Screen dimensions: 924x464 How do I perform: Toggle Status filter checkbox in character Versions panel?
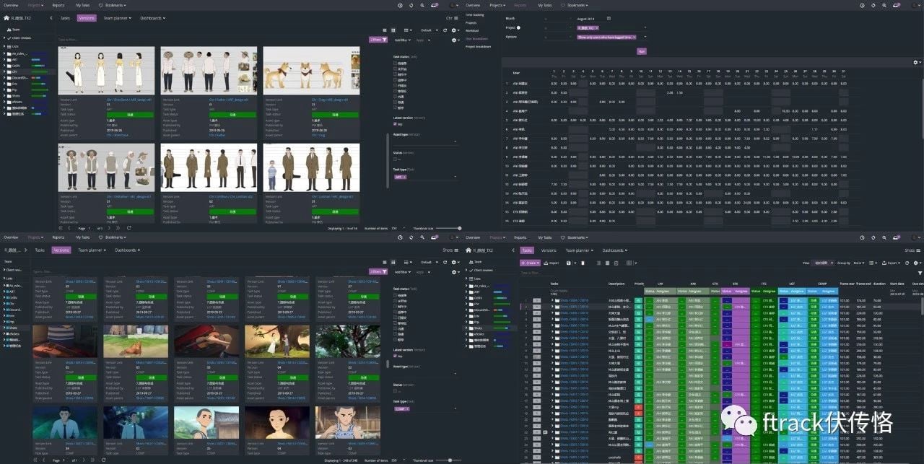[x=396, y=158]
